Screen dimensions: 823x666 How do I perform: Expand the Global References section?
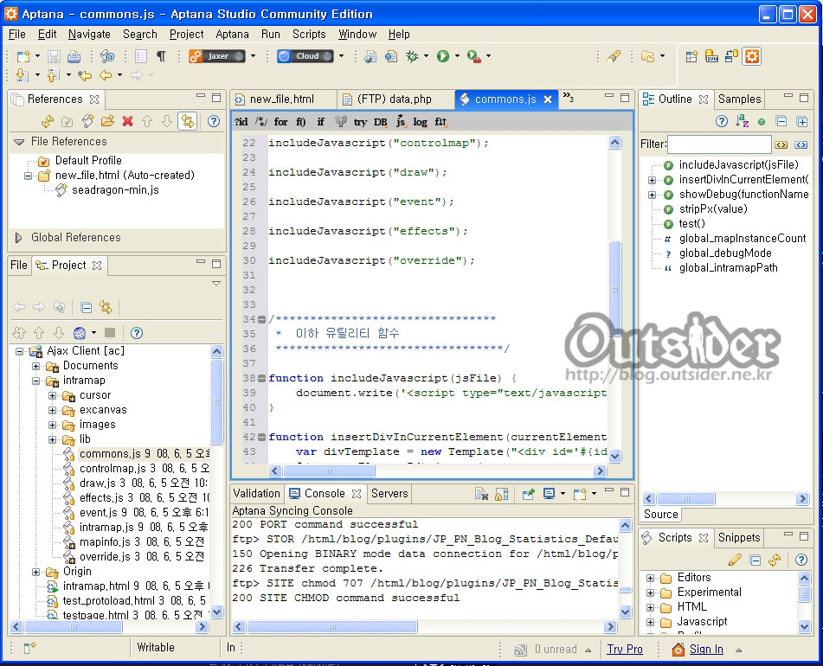click(18, 238)
